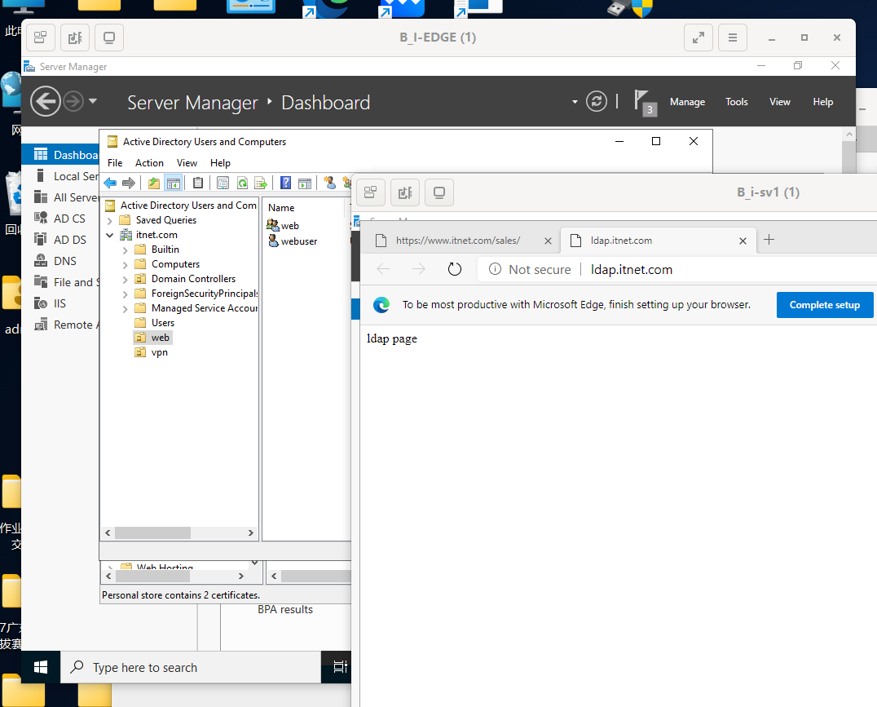Image resolution: width=877 pixels, height=707 pixels.
Task: Open the Tools menu in Server Manager
Action: [x=736, y=102]
